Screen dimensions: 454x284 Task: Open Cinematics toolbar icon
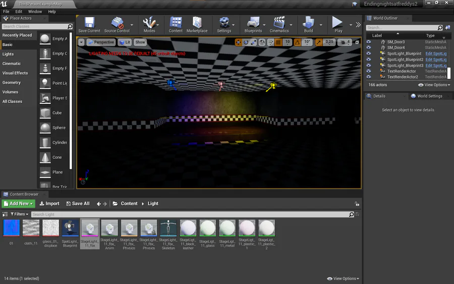pyautogui.click(x=279, y=25)
